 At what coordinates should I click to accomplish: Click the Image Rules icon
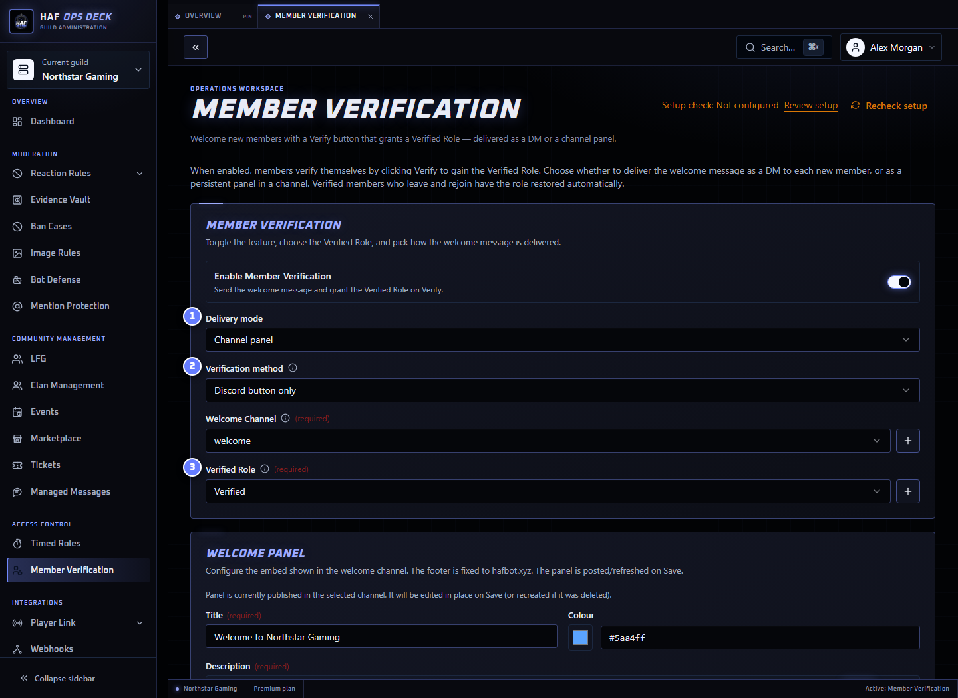[17, 253]
